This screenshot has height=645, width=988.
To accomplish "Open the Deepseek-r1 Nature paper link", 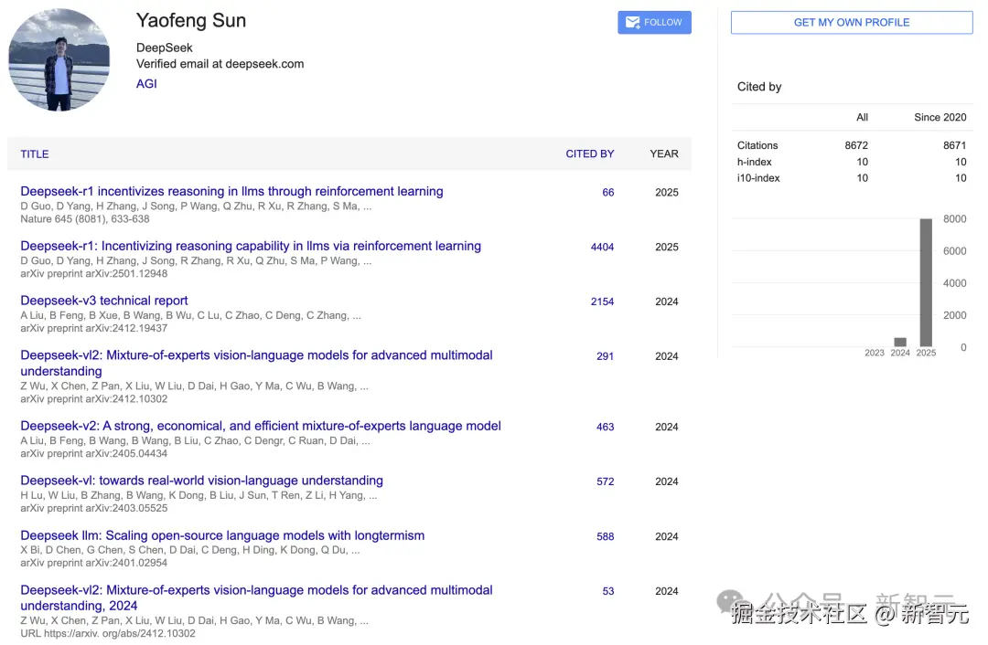I will 231,192.
